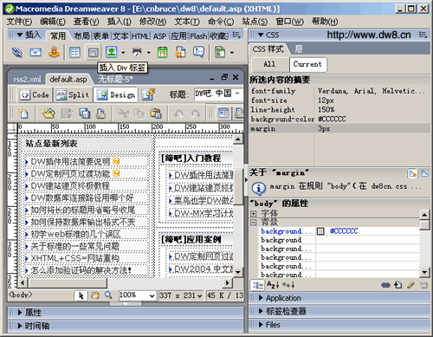Expand the 字体 property category

click(253, 214)
